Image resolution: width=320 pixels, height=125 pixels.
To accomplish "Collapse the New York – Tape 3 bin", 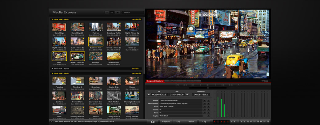I will click(52, 74).
